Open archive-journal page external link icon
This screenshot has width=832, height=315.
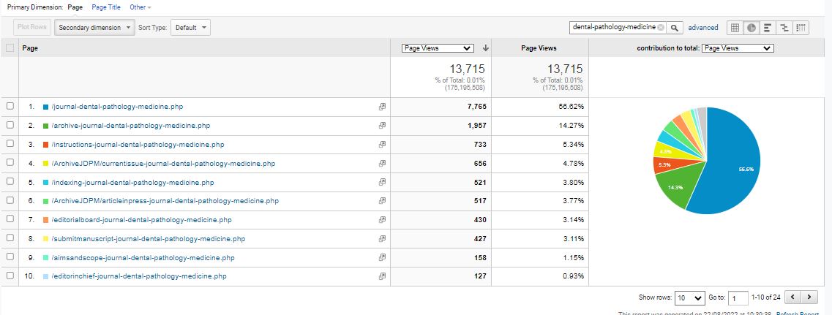click(382, 126)
